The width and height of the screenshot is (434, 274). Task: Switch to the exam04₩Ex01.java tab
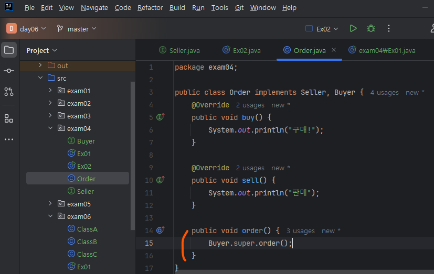(382, 50)
